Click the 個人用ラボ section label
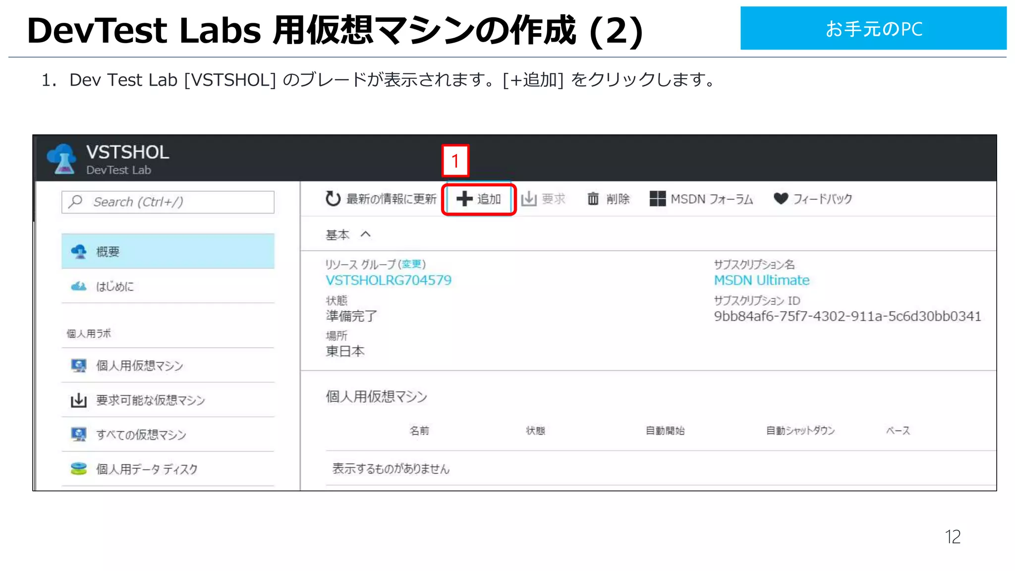The width and height of the screenshot is (1015, 571). click(89, 334)
